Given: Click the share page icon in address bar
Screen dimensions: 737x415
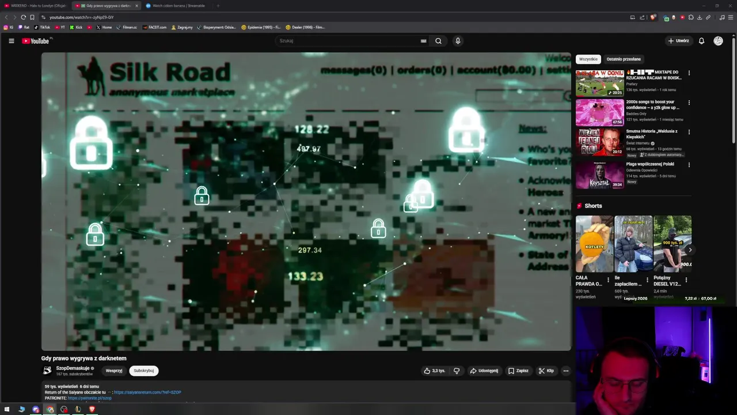Looking at the screenshot, I should pyautogui.click(x=641, y=17).
